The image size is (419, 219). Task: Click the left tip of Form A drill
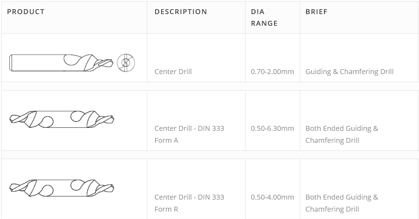11,118
